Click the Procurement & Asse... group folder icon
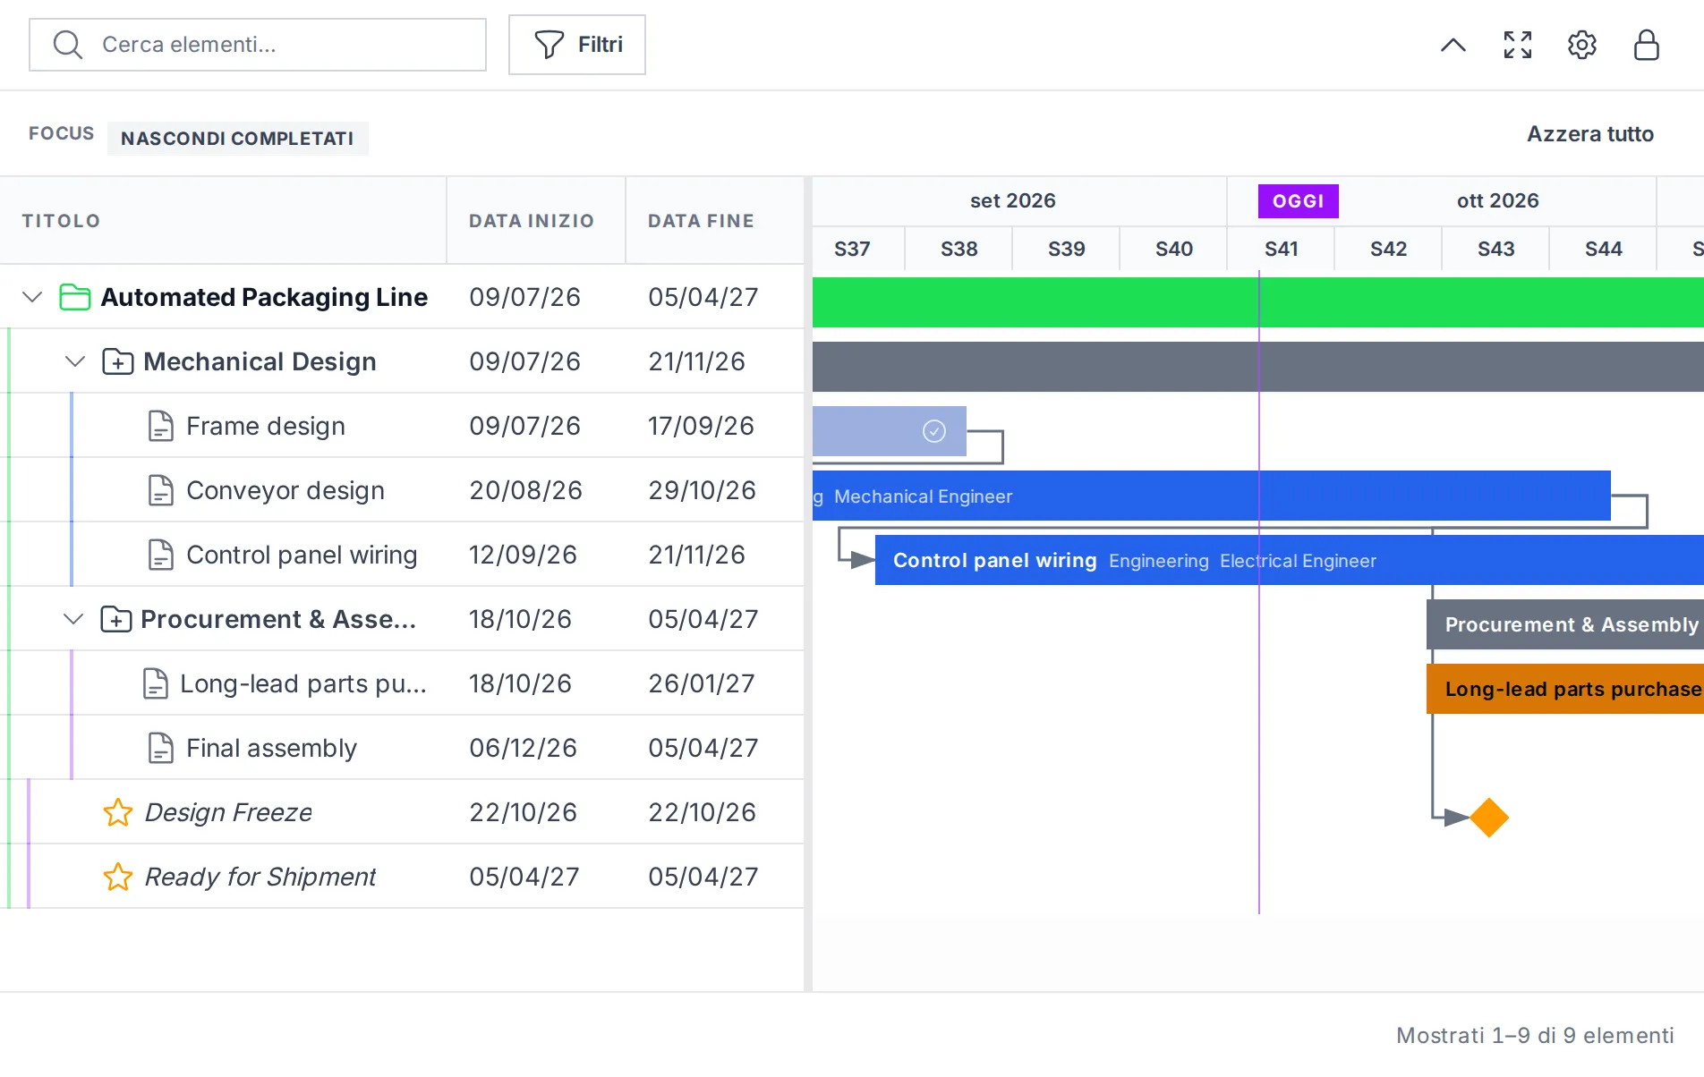Screen dimensions: 1704x1077 coord(116,619)
